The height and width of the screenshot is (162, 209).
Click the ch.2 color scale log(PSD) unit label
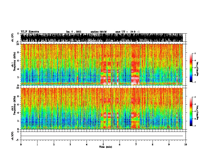point(198,112)
